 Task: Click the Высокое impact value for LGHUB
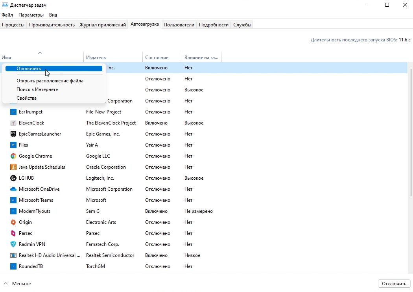[194, 178]
